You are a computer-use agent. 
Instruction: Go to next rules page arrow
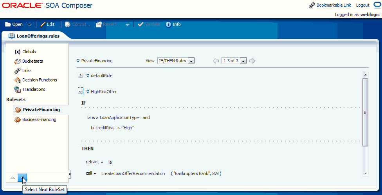click(x=252, y=61)
